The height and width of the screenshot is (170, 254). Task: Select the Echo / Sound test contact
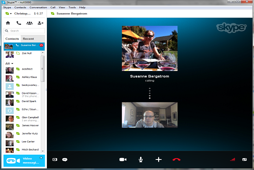(22, 111)
